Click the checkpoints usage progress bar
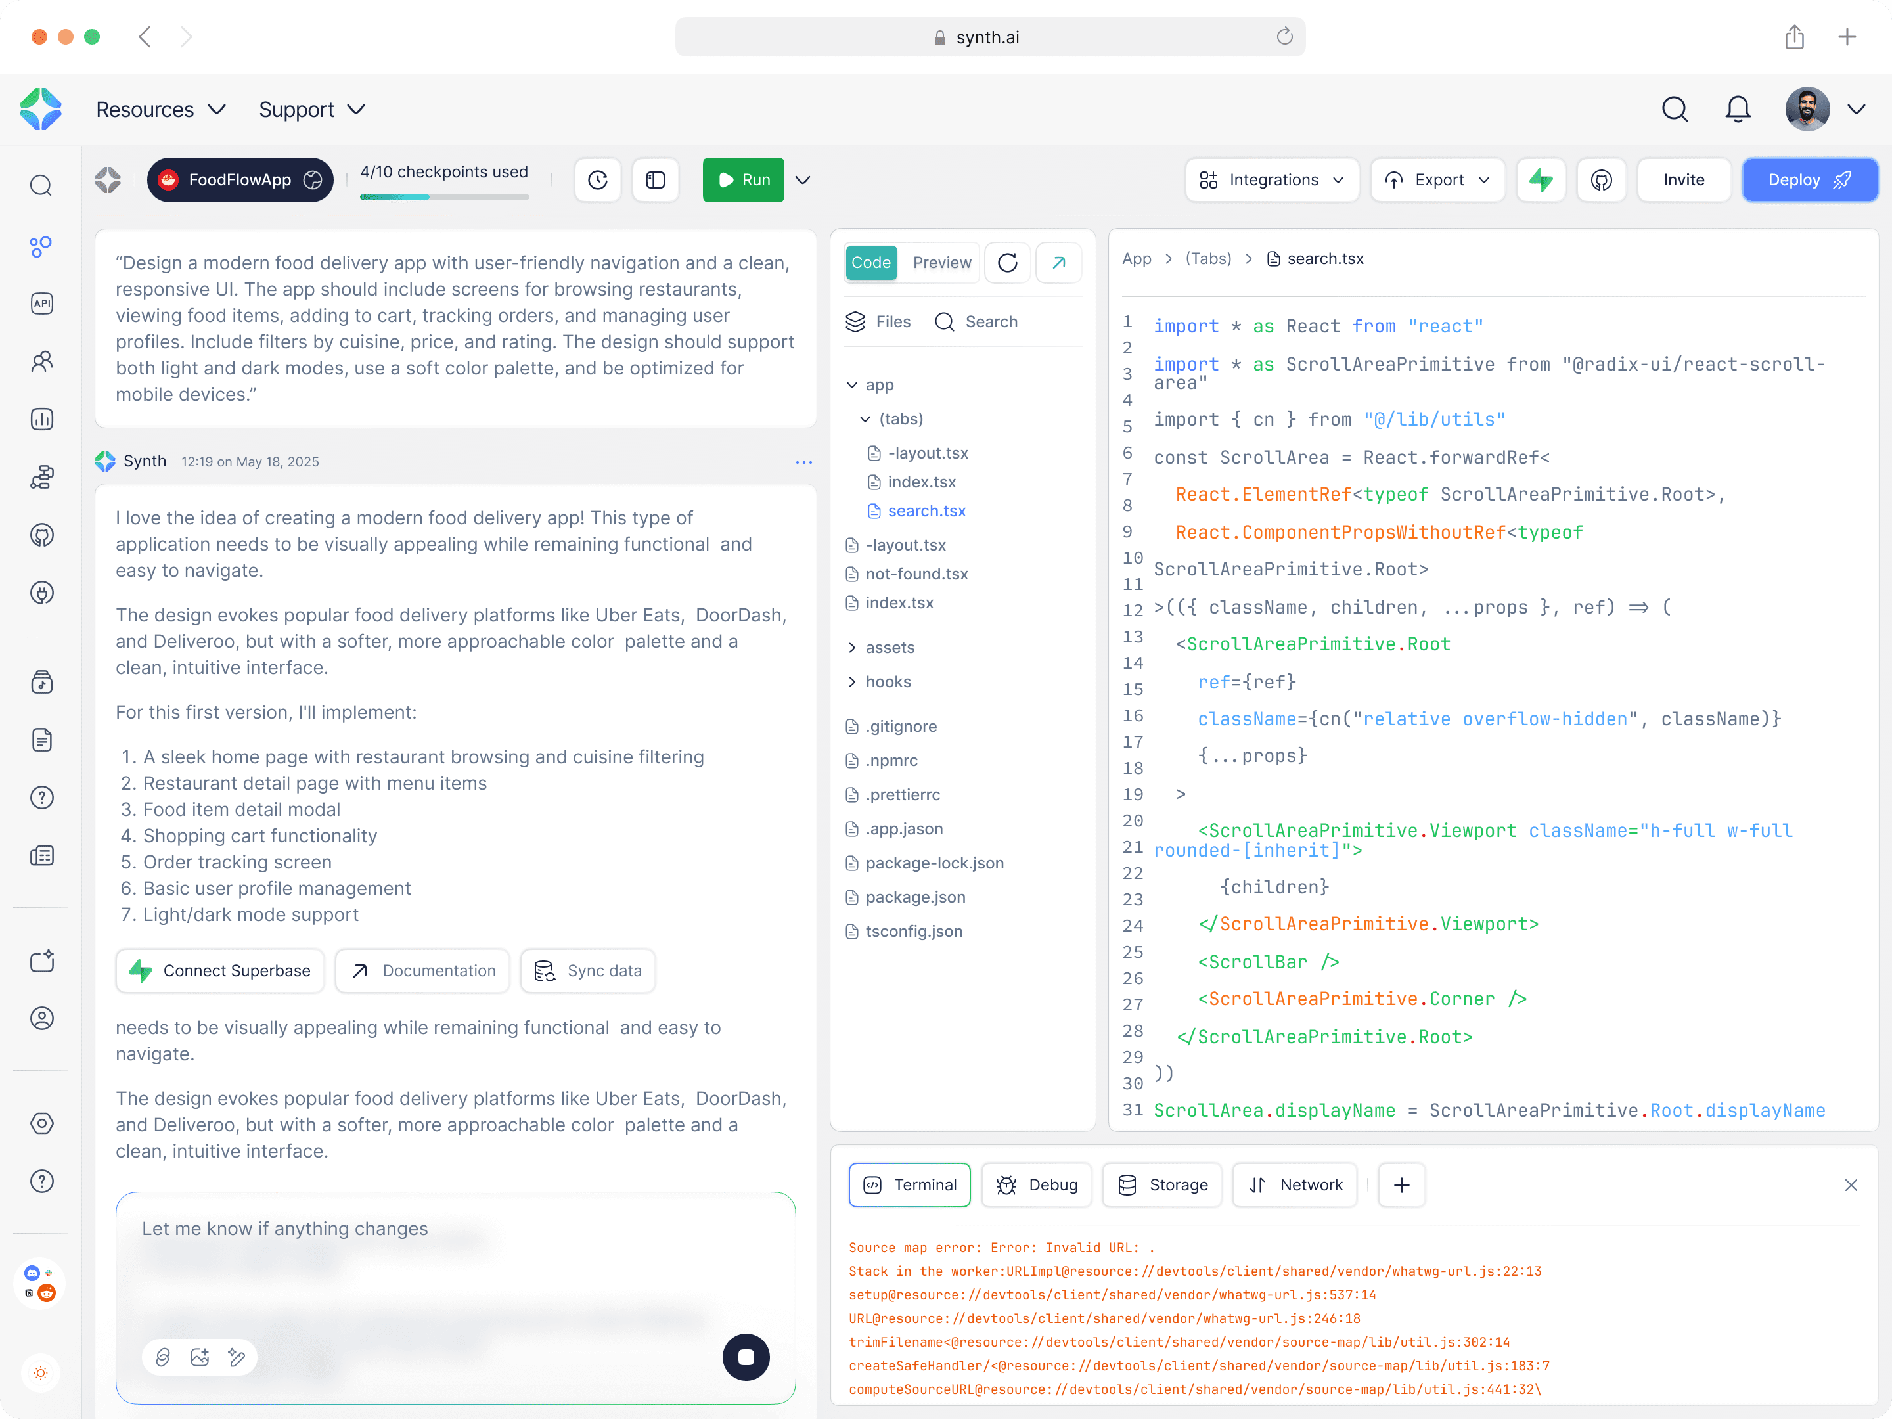This screenshot has width=1892, height=1419. 444,196
